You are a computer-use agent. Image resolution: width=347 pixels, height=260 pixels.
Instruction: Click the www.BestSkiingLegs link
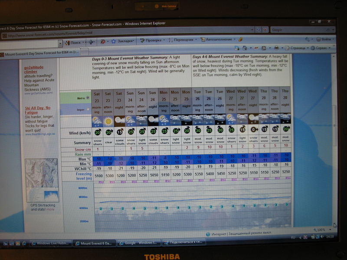coord(40,134)
